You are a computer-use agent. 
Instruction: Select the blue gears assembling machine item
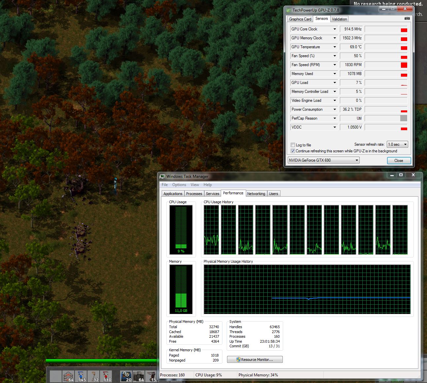click(126, 376)
